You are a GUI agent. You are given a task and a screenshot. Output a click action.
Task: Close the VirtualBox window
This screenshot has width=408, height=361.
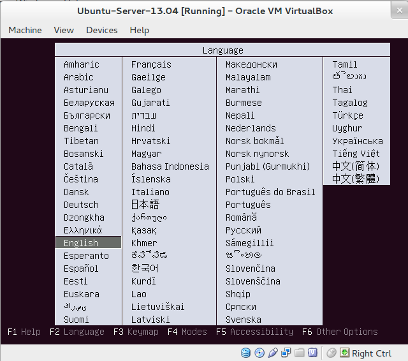coord(400,10)
